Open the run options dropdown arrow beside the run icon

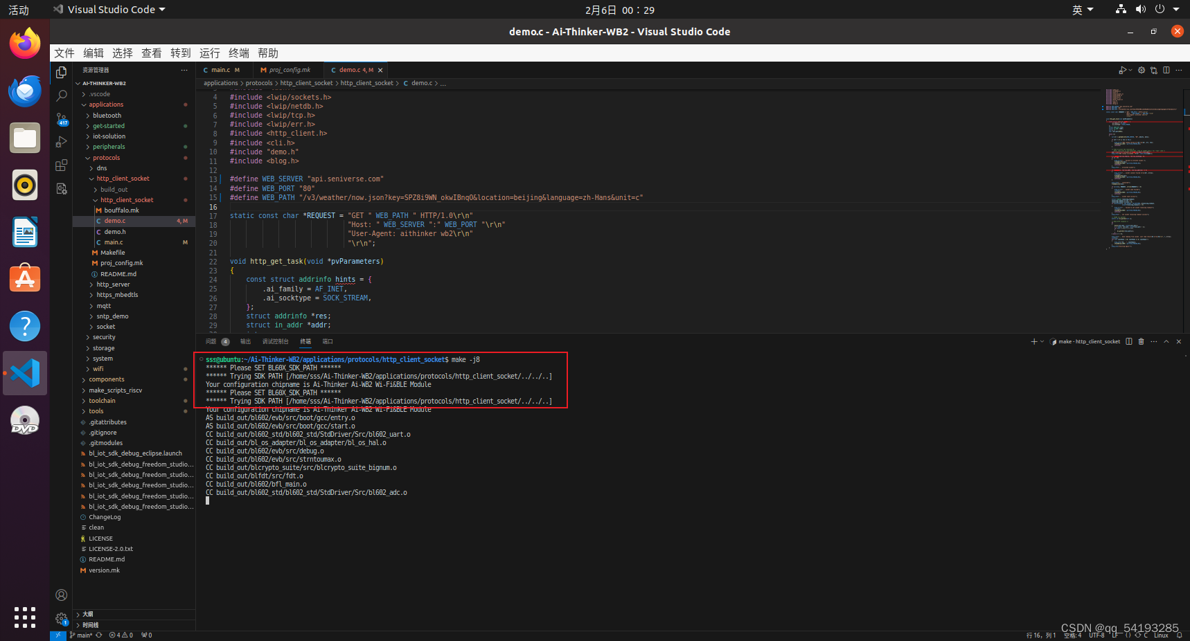(1130, 70)
